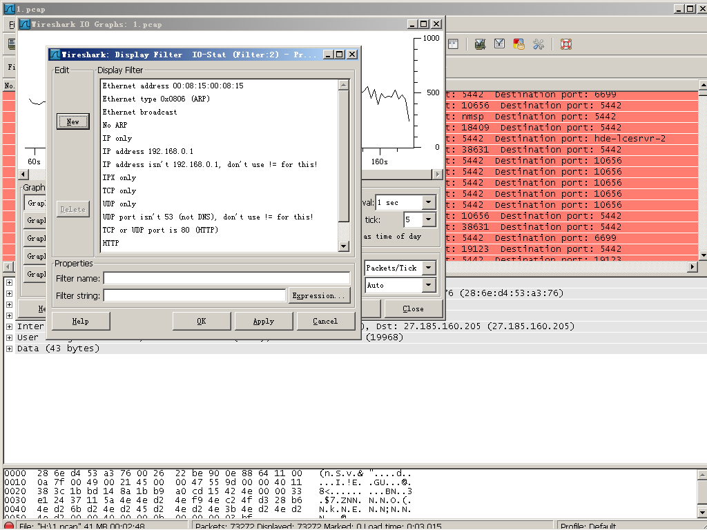This screenshot has width=707, height=530.
Task: Select packet row with source port nmsp
Action: (572, 116)
